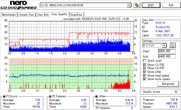The height and width of the screenshot is (110, 181).
Task: Uncheck the Show jitter checkbox
Action: [144, 72]
